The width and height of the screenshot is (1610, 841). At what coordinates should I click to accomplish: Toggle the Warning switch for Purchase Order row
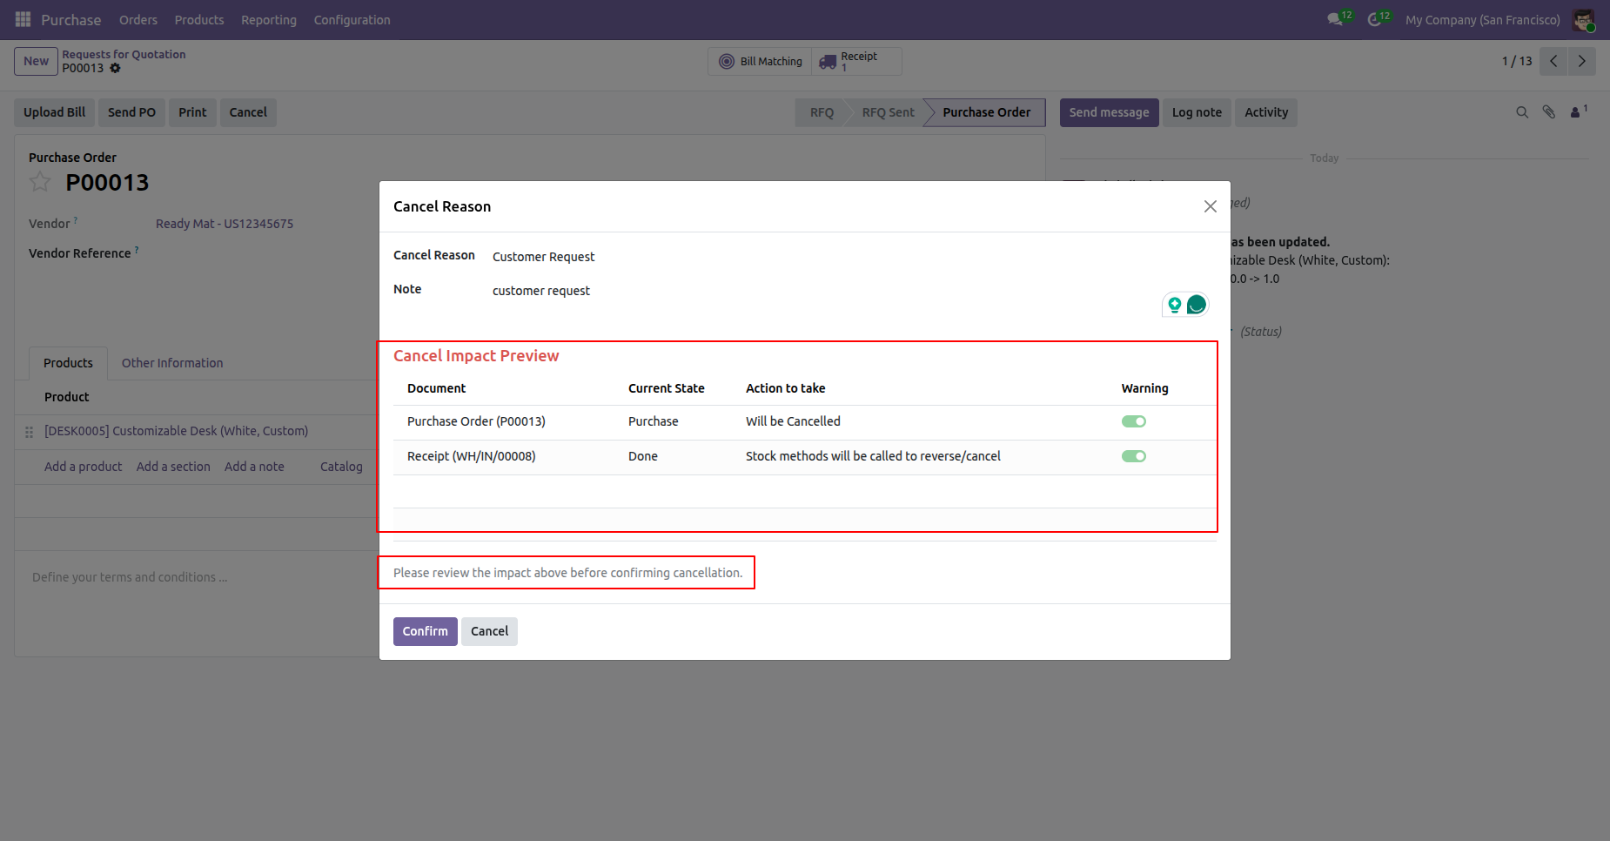[x=1133, y=421]
